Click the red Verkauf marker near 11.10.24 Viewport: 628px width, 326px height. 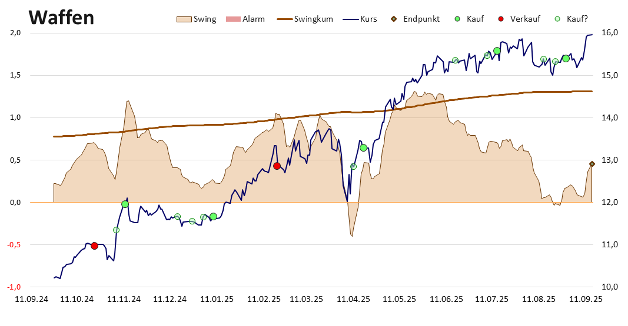click(95, 246)
